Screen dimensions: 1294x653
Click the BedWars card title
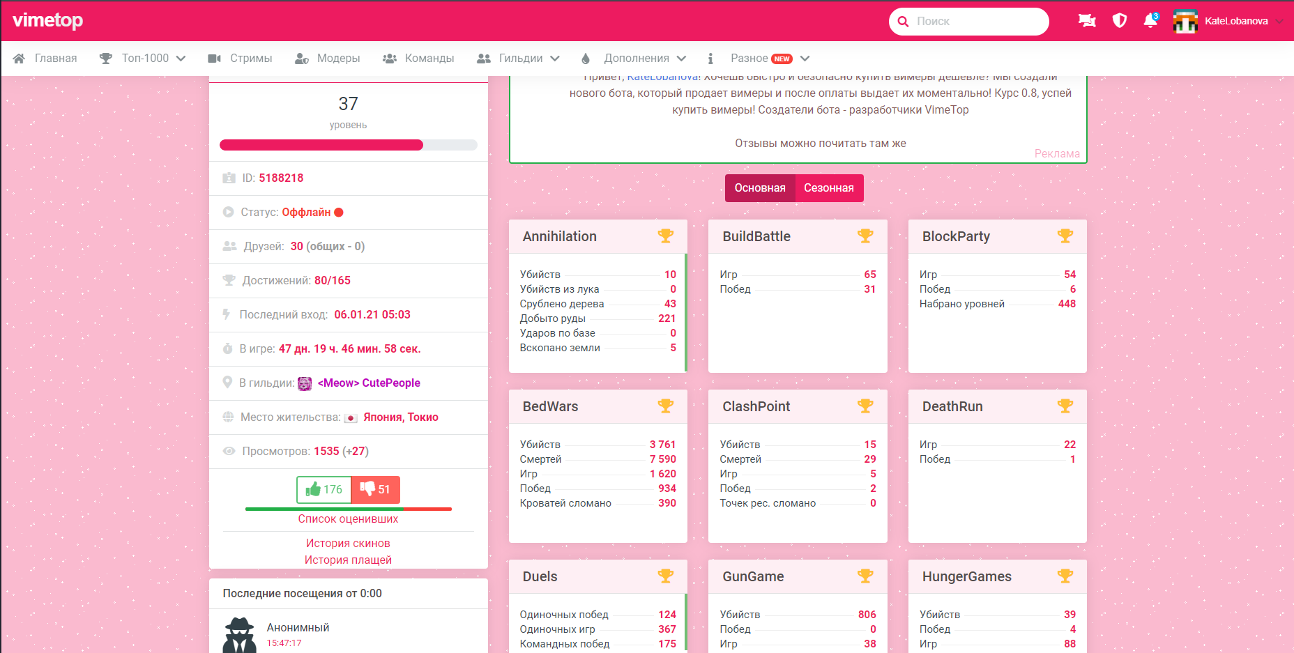tap(550, 406)
